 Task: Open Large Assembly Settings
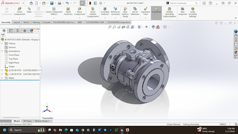192,13
